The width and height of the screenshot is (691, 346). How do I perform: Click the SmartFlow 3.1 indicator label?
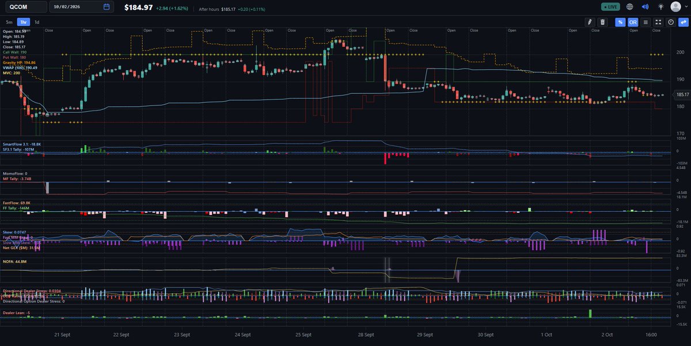point(22,144)
